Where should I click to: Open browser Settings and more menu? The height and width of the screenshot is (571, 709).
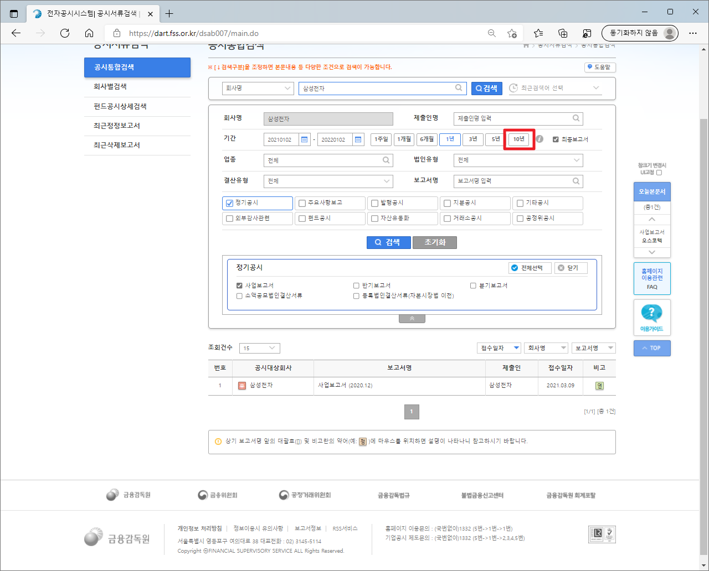(693, 33)
